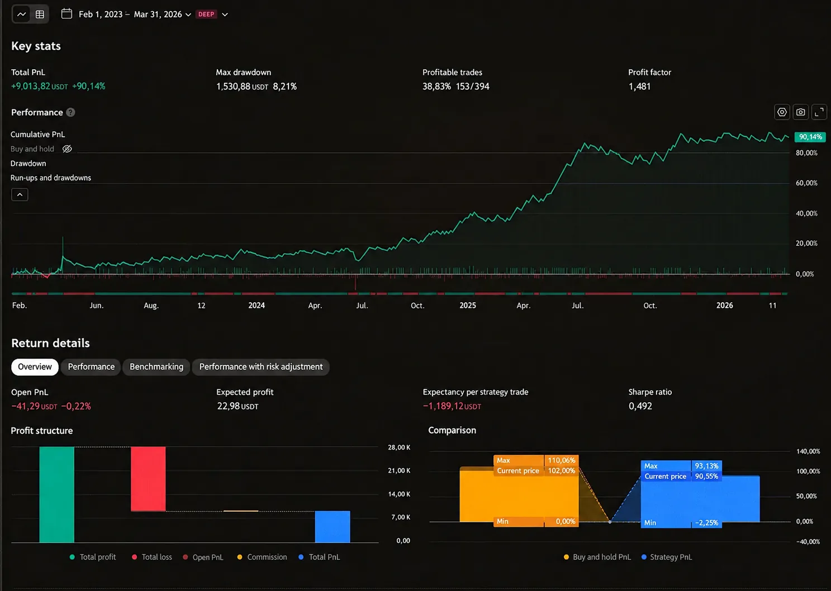Click the expectancy value −1,189,12 USDT

pyautogui.click(x=452, y=406)
